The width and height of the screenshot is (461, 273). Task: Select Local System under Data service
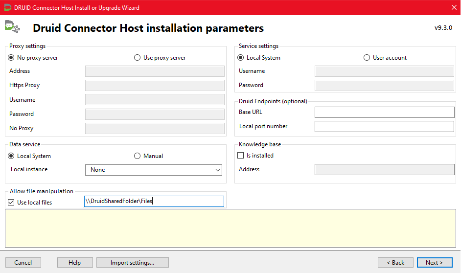pyautogui.click(x=29, y=156)
